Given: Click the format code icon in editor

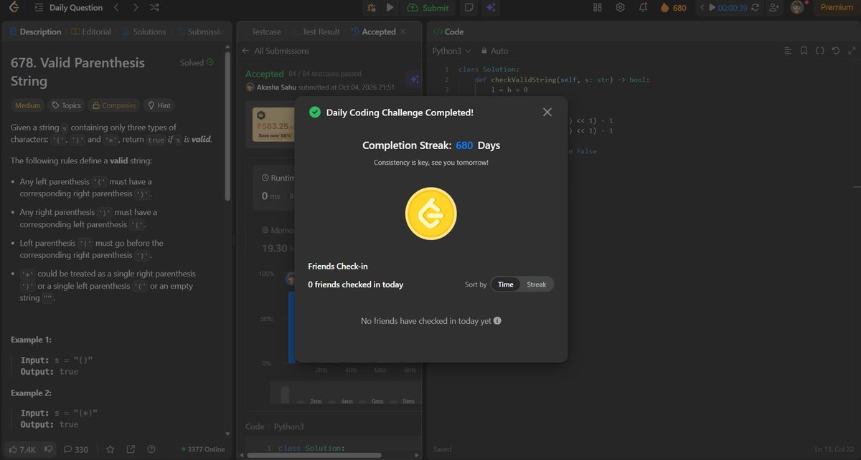Looking at the screenshot, I should pyautogui.click(x=788, y=51).
